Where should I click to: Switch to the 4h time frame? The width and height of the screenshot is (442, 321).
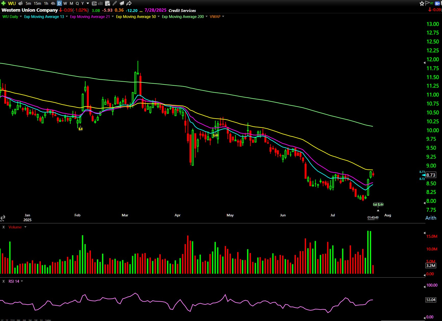53,3
